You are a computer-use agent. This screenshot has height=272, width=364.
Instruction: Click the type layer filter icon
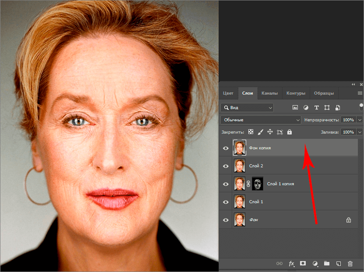click(316, 107)
